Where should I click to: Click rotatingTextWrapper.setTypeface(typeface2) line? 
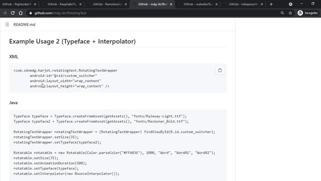click(x=57, y=142)
